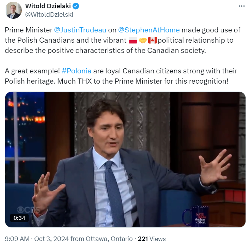This screenshot has height=243, width=252.
Task: Click the Witold Dzielski display name
Action: tap(48, 6)
